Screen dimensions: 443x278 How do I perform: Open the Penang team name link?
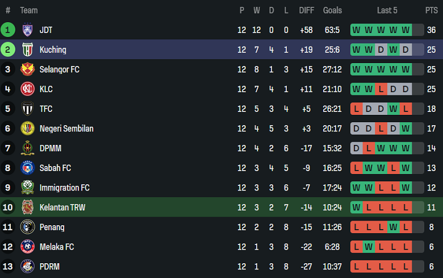coord(52,227)
